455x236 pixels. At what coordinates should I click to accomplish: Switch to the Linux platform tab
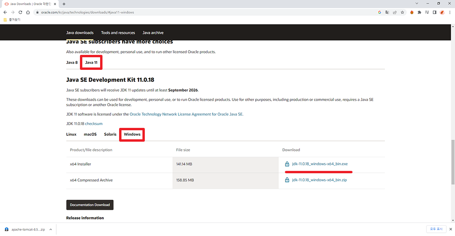click(x=71, y=134)
